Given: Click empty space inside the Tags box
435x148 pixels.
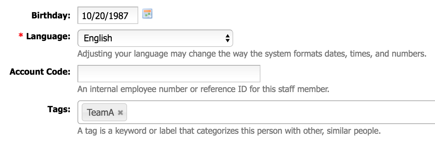Looking at the screenshot, I should [x=279, y=112].
